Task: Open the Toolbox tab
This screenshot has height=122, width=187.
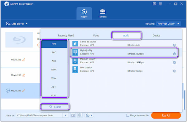Action: click(103, 13)
